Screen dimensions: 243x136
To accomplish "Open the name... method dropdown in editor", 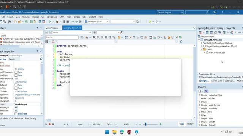I will click(x=90, y=32).
